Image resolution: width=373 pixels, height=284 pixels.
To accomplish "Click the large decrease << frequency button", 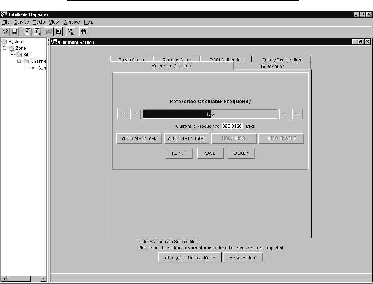I will point(123,114).
